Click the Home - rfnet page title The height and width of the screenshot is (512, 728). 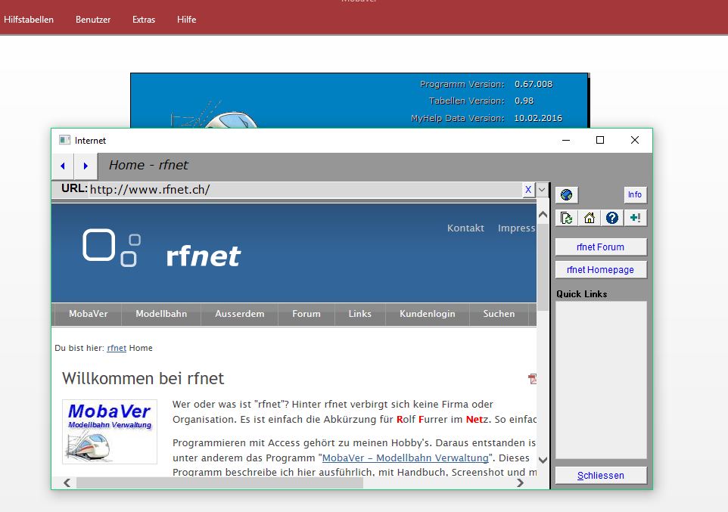[148, 166]
